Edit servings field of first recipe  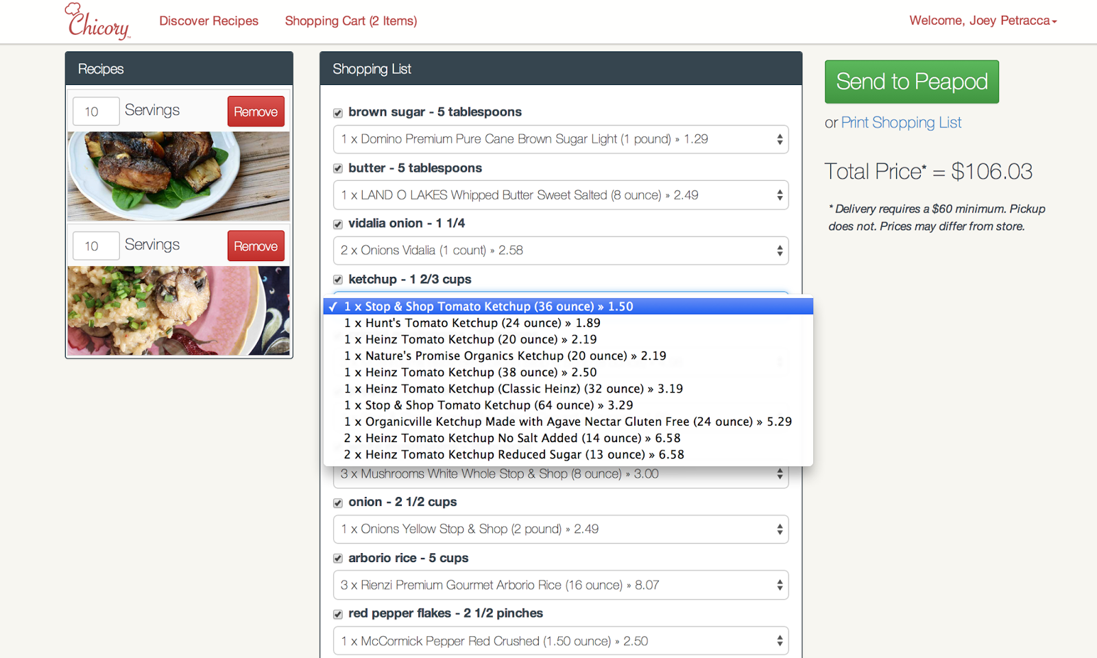click(96, 111)
